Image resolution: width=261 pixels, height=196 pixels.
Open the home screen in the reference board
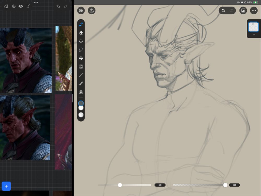(6, 6)
